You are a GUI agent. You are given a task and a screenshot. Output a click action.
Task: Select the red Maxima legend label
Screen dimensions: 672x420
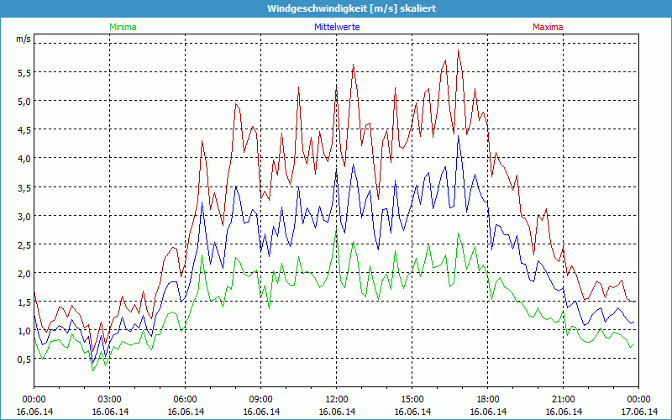click(x=548, y=27)
